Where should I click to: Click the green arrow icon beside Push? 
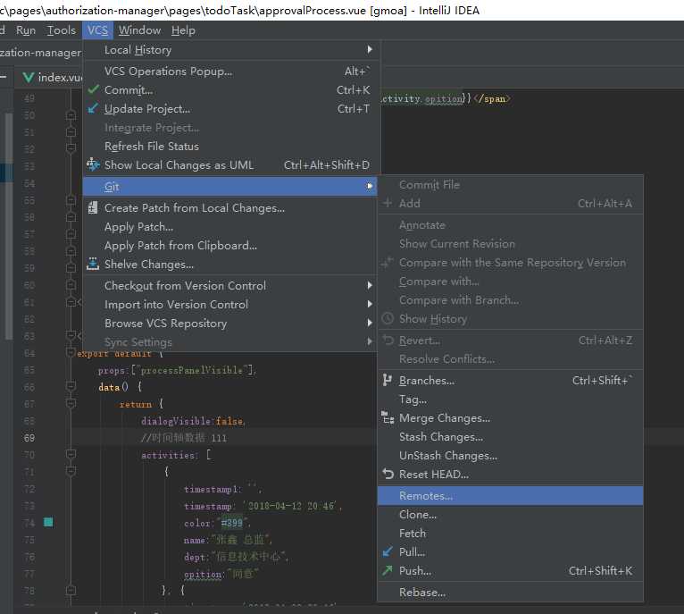[388, 570]
